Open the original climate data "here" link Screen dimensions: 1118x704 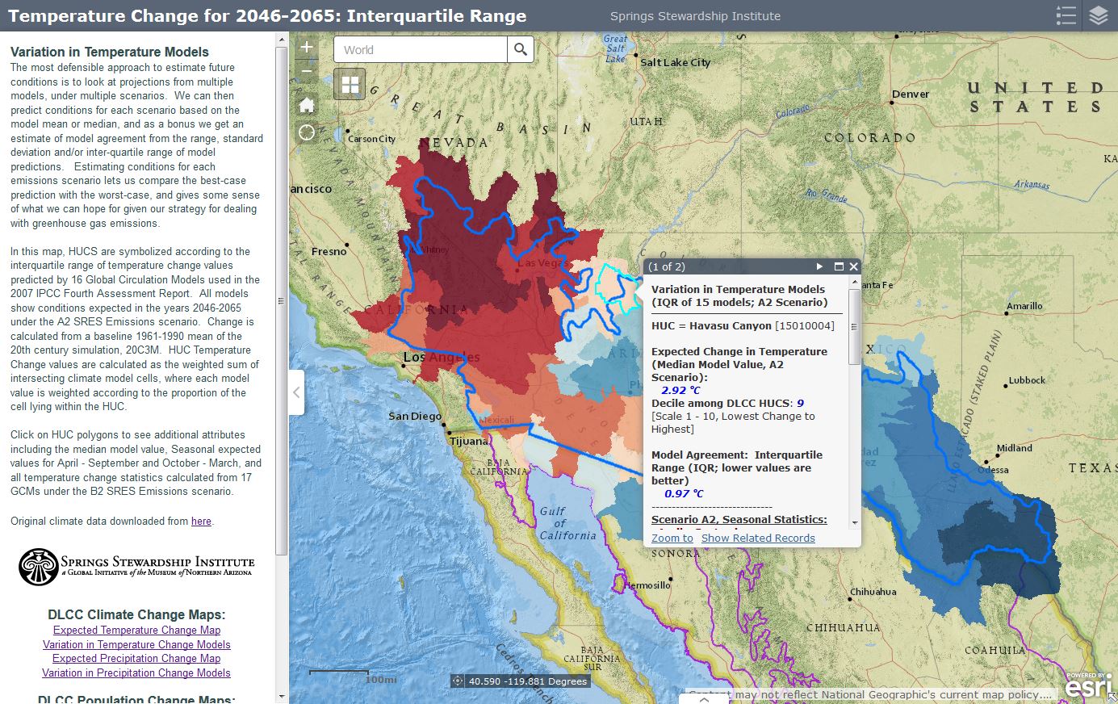[x=201, y=522]
